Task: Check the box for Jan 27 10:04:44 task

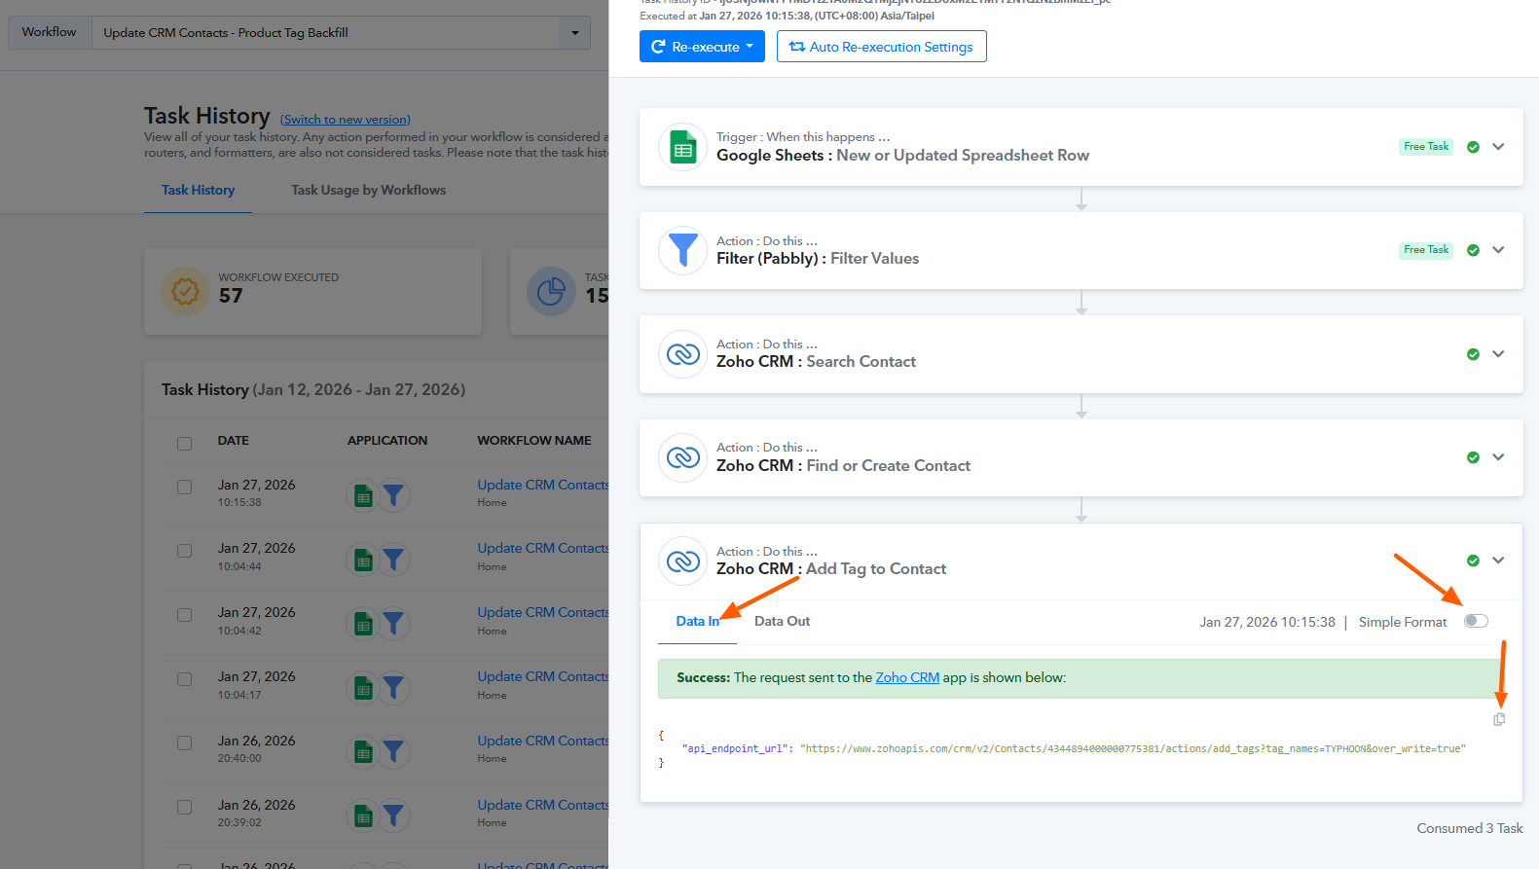Action: (x=184, y=551)
